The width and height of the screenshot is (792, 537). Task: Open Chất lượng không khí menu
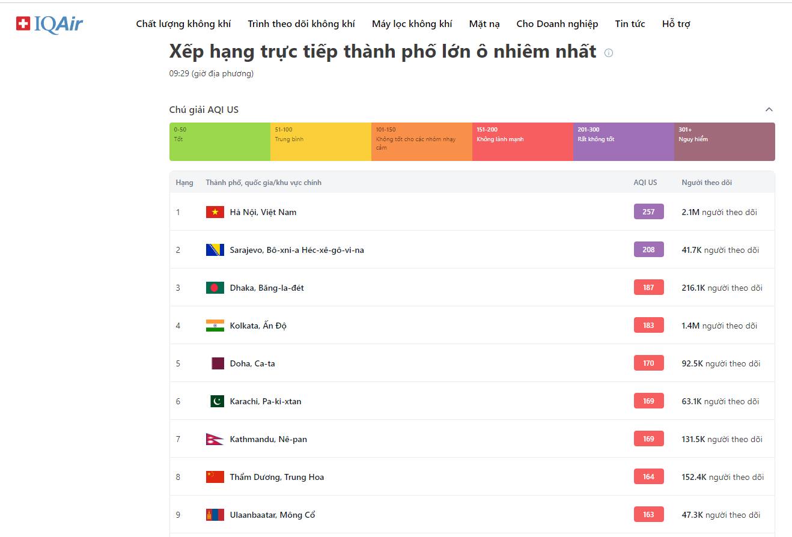[183, 24]
